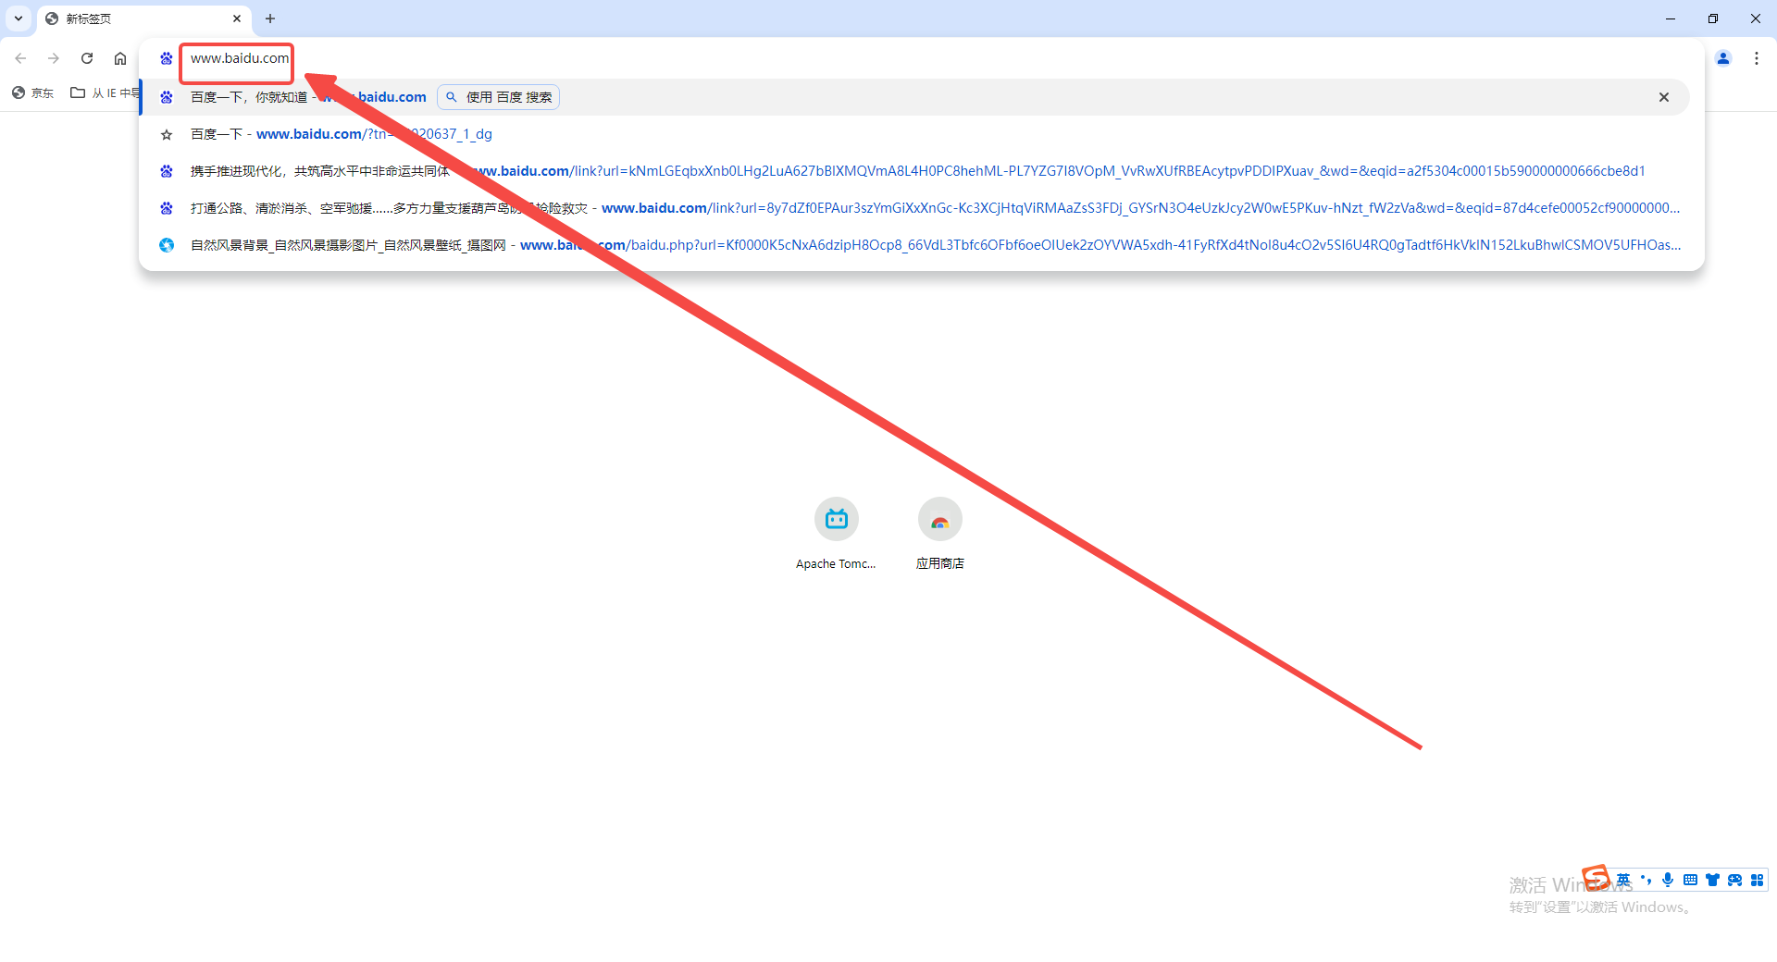Open the tab search dropdown arrow

(19, 18)
